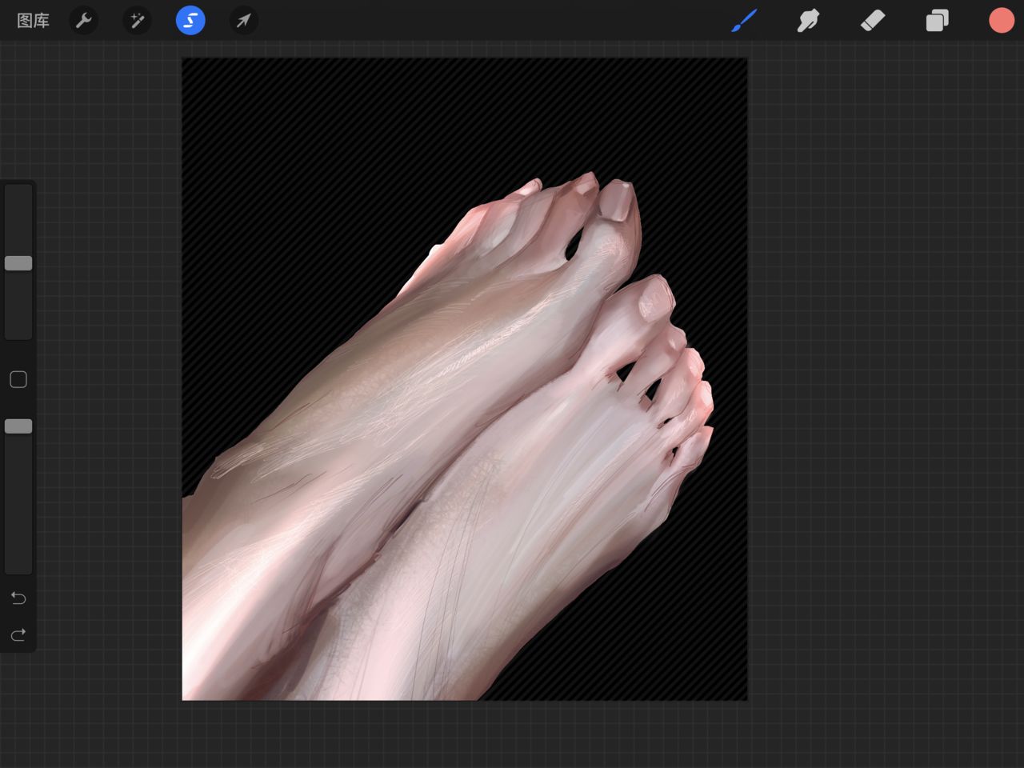The height and width of the screenshot is (768, 1024).
Task: Redo the last action
Action: click(x=18, y=635)
